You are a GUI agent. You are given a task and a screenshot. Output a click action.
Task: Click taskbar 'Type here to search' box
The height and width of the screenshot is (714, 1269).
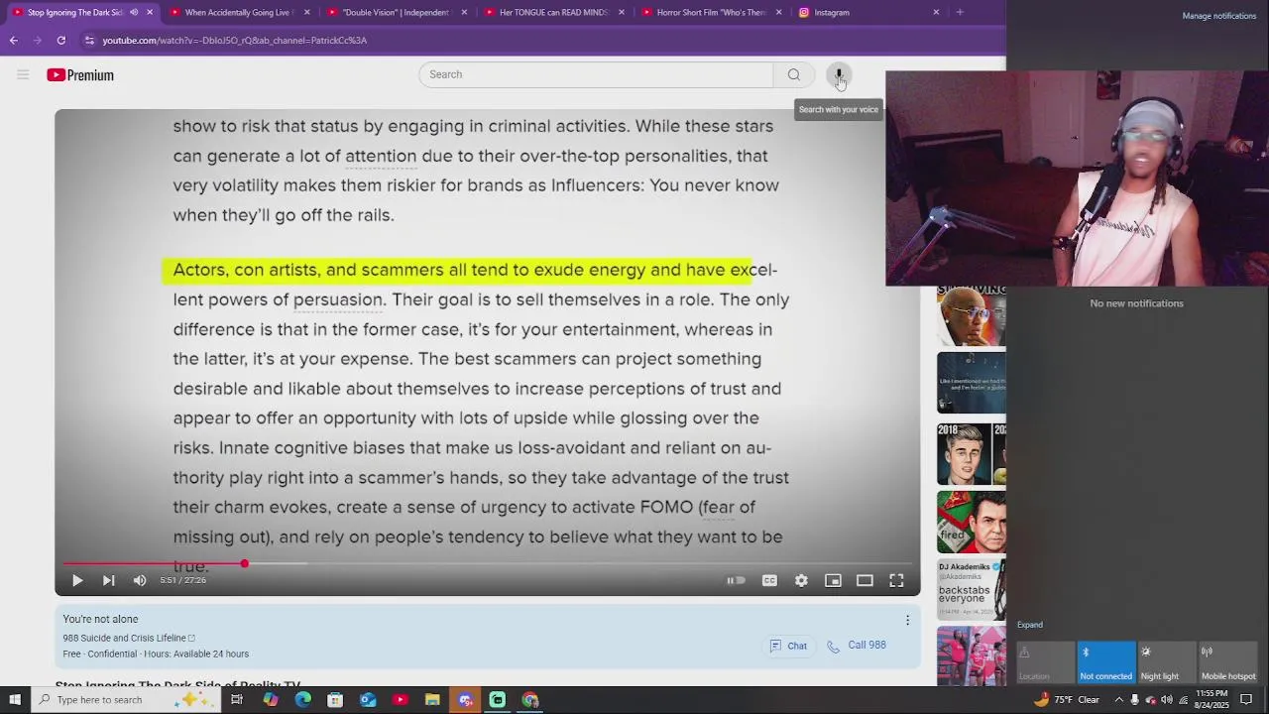(x=125, y=700)
